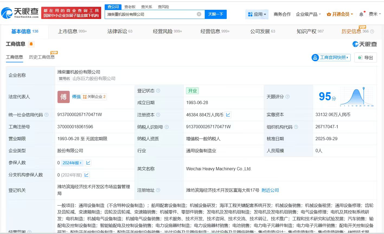Expand the 企业级产品 dropdown
The width and height of the screenshot is (384, 234).
point(308,14)
